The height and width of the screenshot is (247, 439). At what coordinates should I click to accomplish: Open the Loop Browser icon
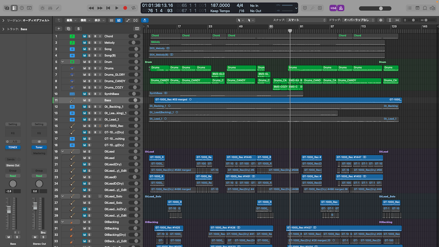click(424, 8)
